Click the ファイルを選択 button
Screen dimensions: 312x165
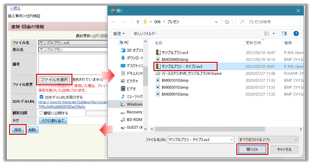pos(54,80)
